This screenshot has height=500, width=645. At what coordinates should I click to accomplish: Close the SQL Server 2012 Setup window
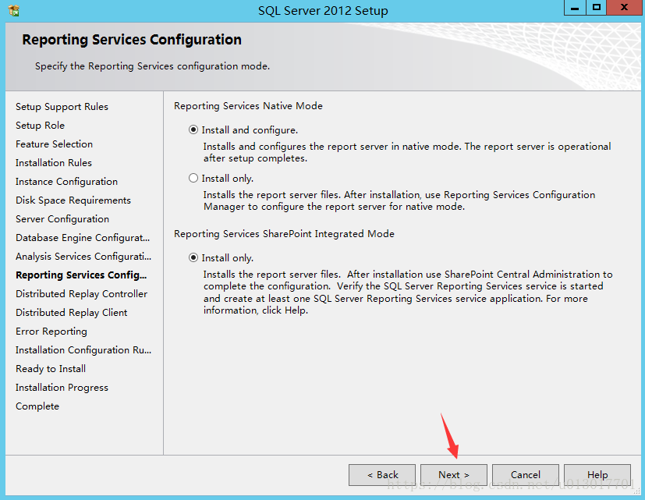click(624, 8)
